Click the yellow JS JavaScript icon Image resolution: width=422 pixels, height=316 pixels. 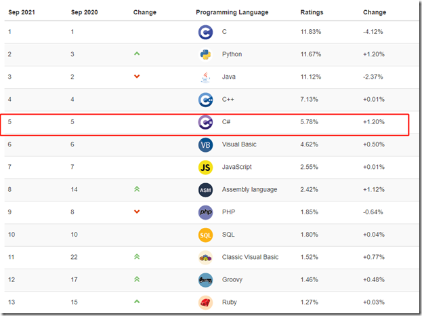click(205, 167)
